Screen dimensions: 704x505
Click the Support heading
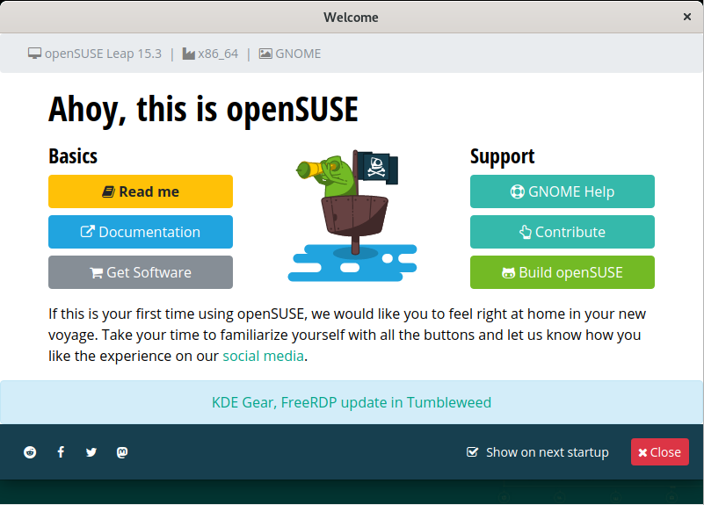pos(502,157)
